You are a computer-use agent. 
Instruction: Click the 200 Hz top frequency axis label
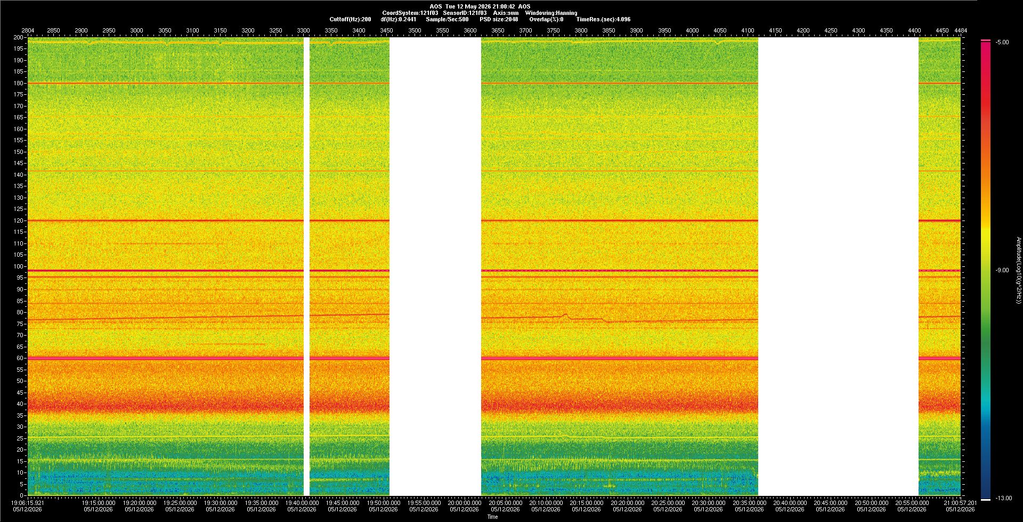(x=19, y=37)
